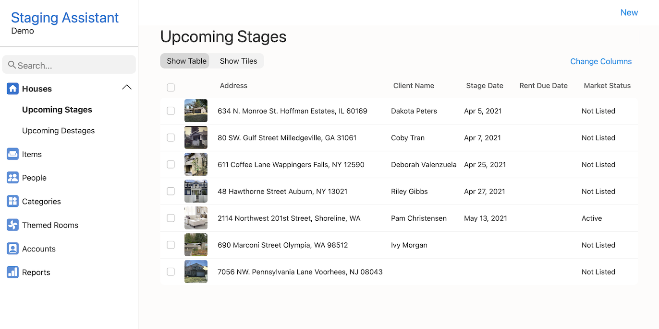
Task: Open the Staging Assistant title link
Action: pos(65,18)
